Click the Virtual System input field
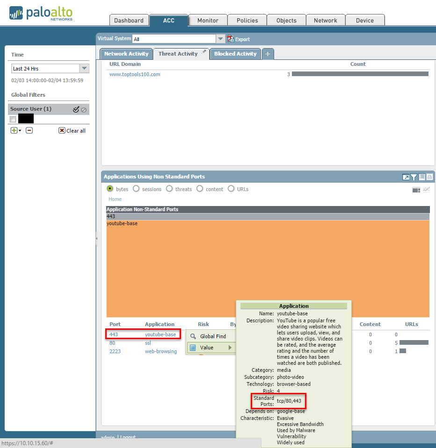The height and width of the screenshot is (448, 436). (x=174, y=39)
